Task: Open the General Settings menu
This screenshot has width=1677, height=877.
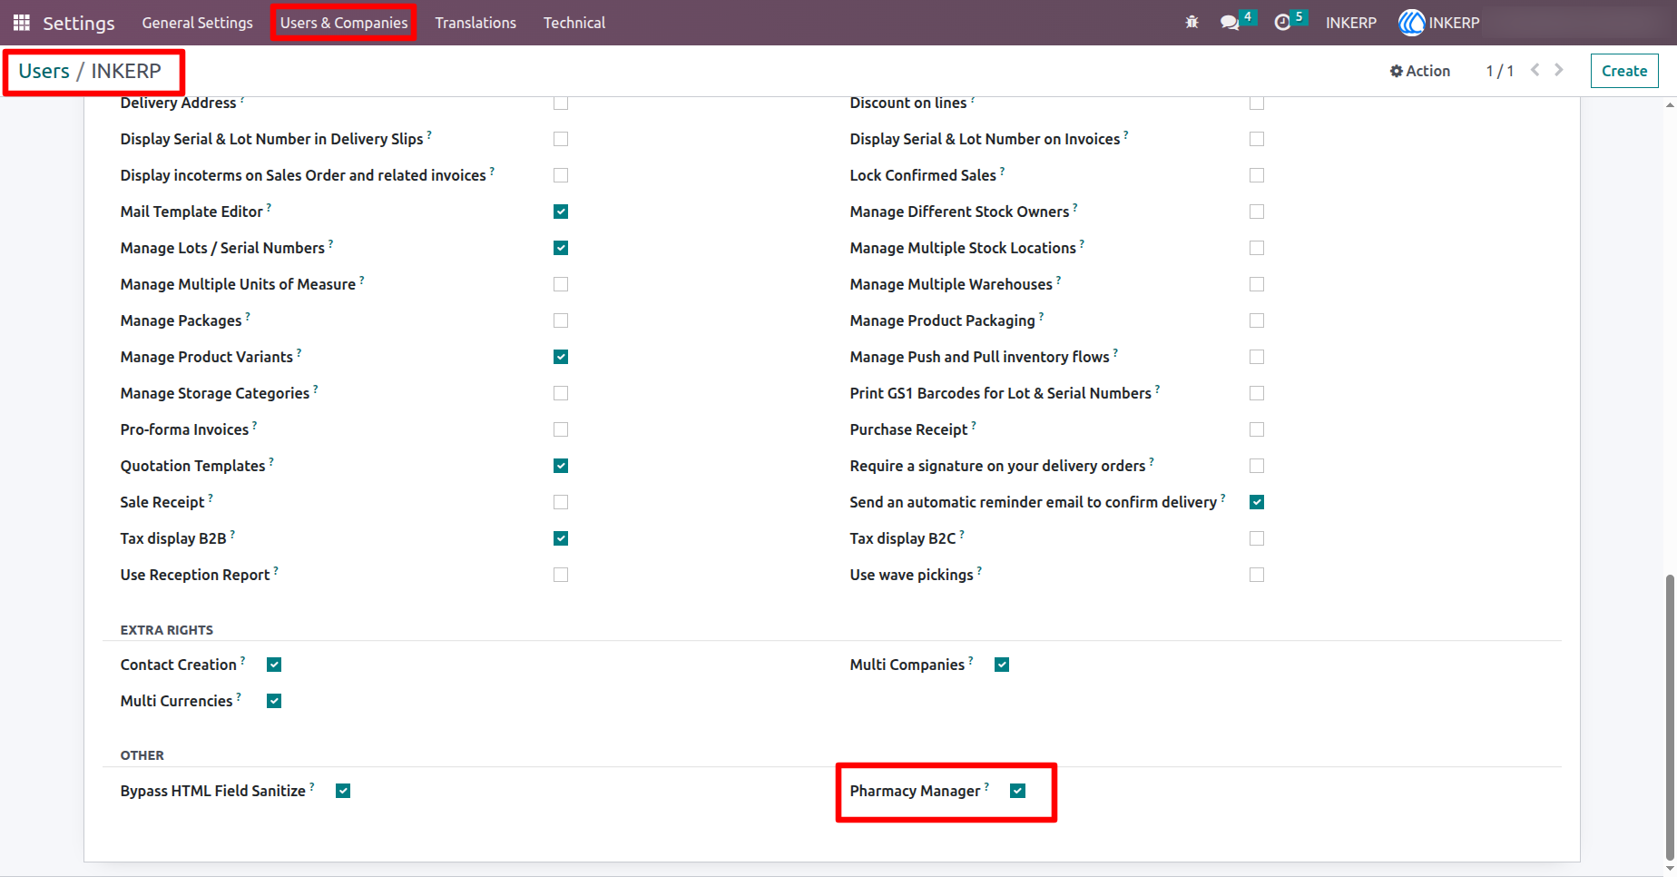Action: click(x=197, y=23)
